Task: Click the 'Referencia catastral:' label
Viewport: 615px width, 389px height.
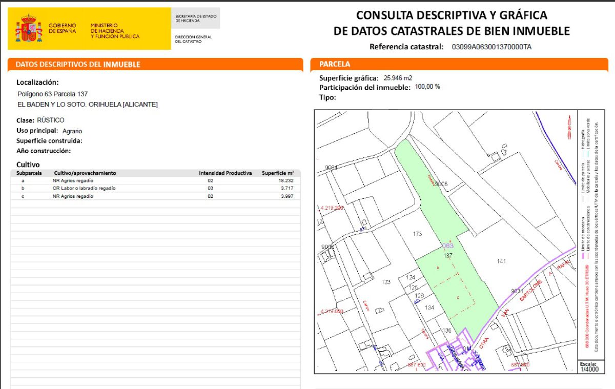Action: pyautogui.click(x=406, y=47)
